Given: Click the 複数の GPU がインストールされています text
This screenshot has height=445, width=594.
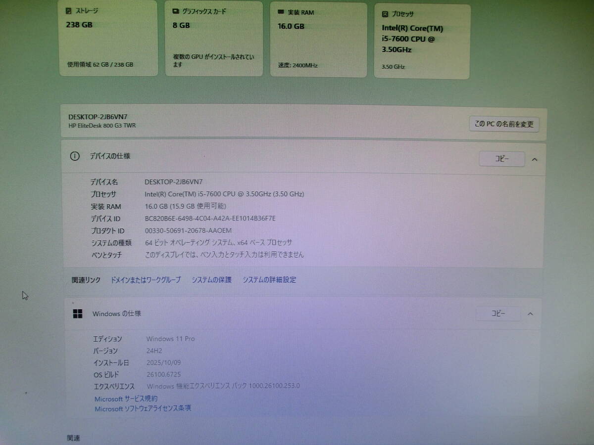Looking at the screenshot, I should point(214,60).
